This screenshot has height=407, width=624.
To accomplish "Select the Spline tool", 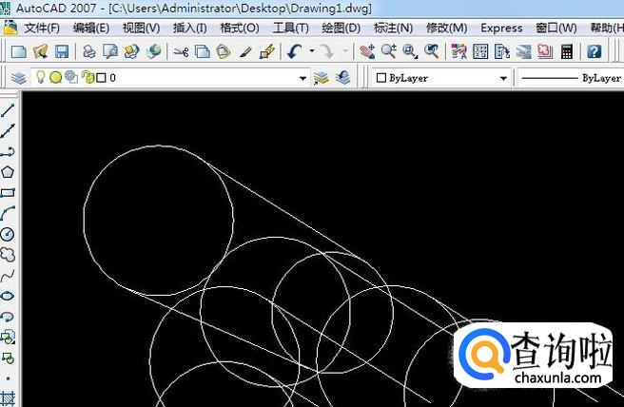I will pos(8,276).
